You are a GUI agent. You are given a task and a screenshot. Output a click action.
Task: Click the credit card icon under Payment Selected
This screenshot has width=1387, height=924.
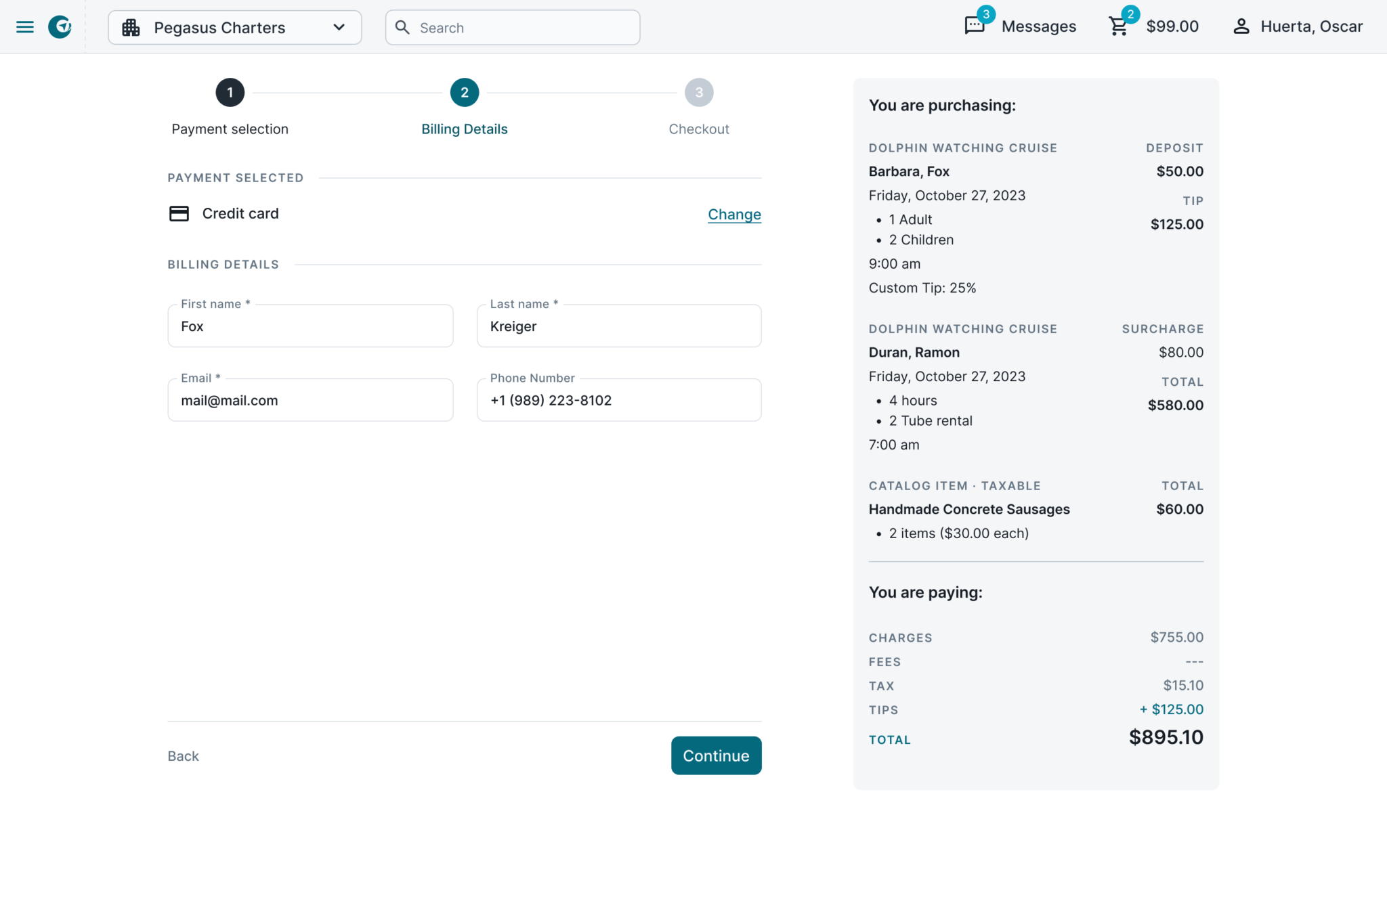pos(179,213)
